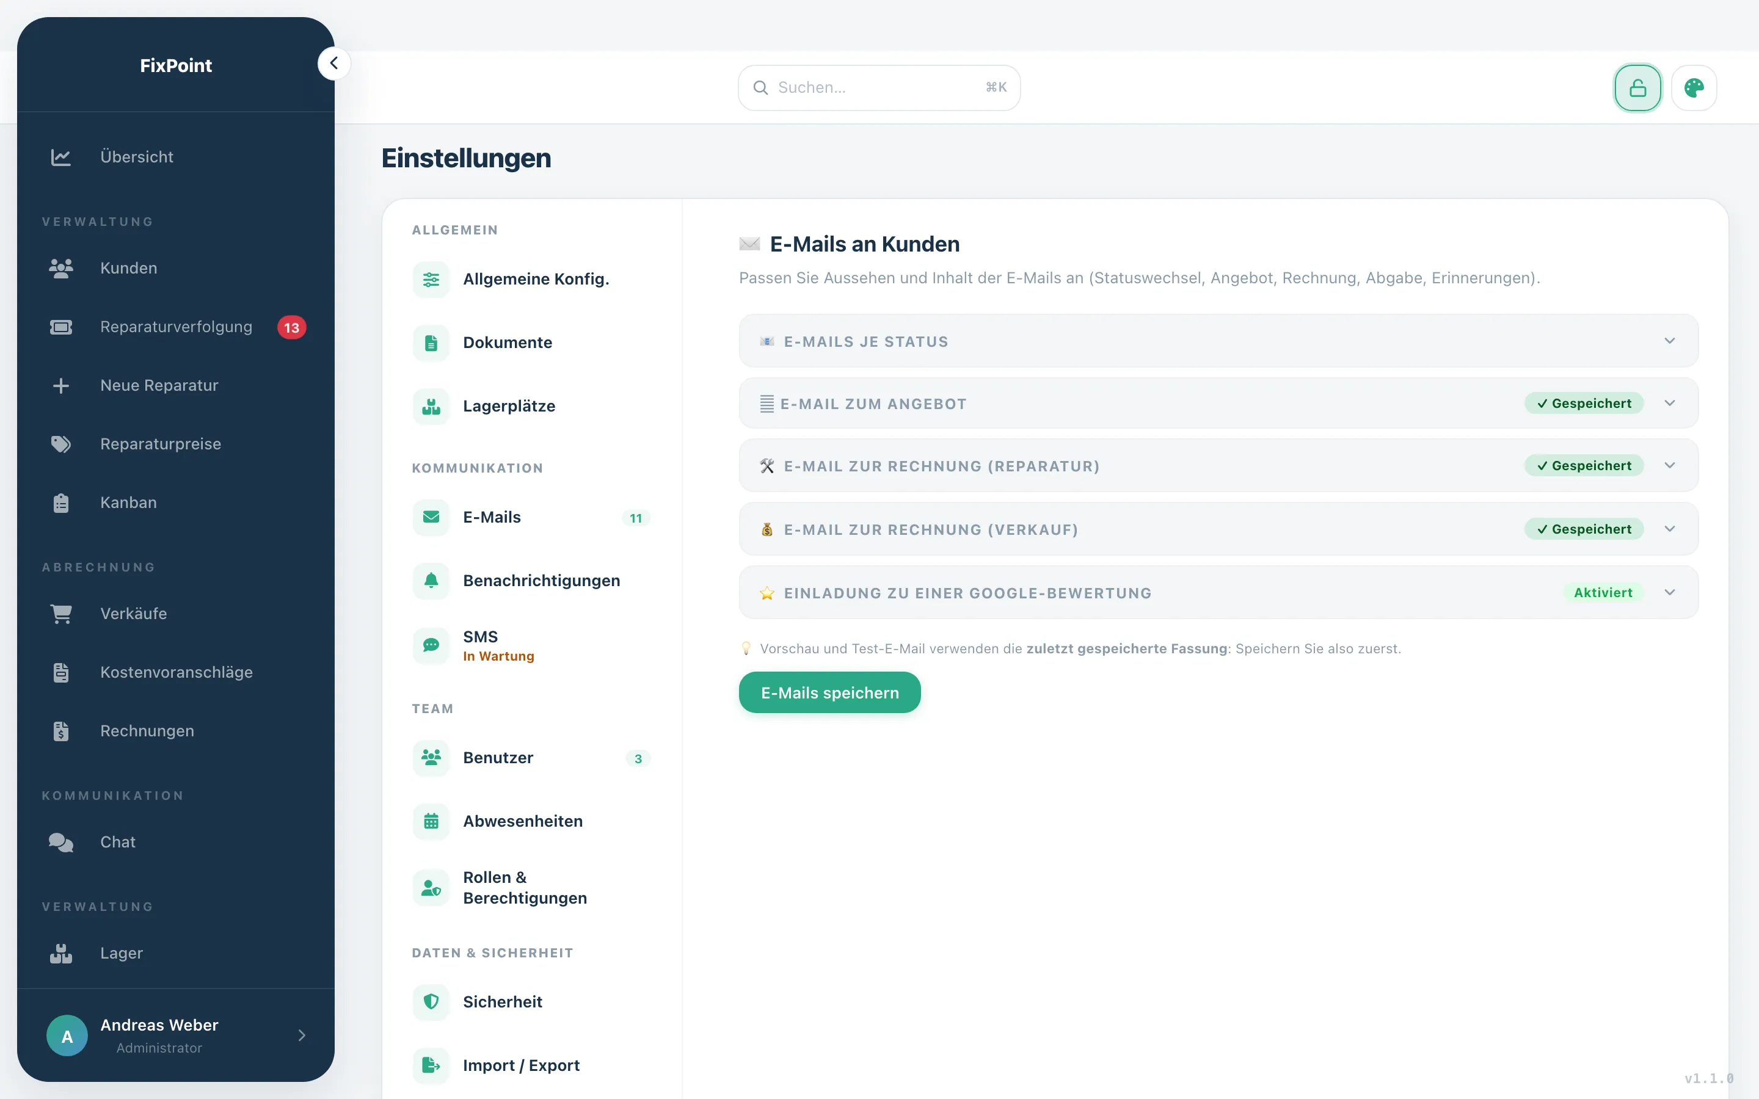Expand the E-Mails je Status section

point(1218,341)
